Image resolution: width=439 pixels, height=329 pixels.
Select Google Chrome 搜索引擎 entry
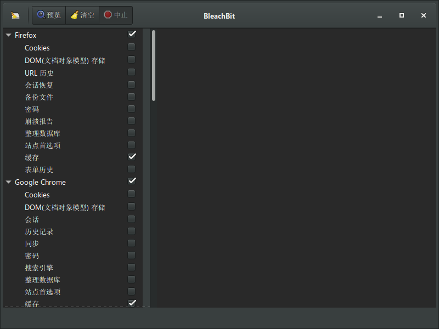click(x=39, y=268)
